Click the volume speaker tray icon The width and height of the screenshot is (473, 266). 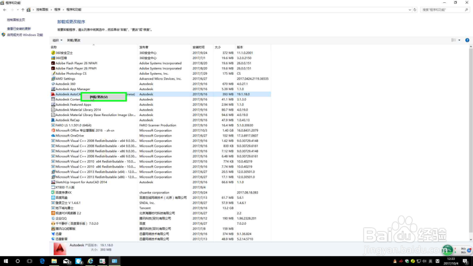click(424, 261)
